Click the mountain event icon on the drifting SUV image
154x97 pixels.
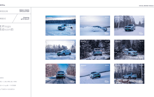pos(72,33)
